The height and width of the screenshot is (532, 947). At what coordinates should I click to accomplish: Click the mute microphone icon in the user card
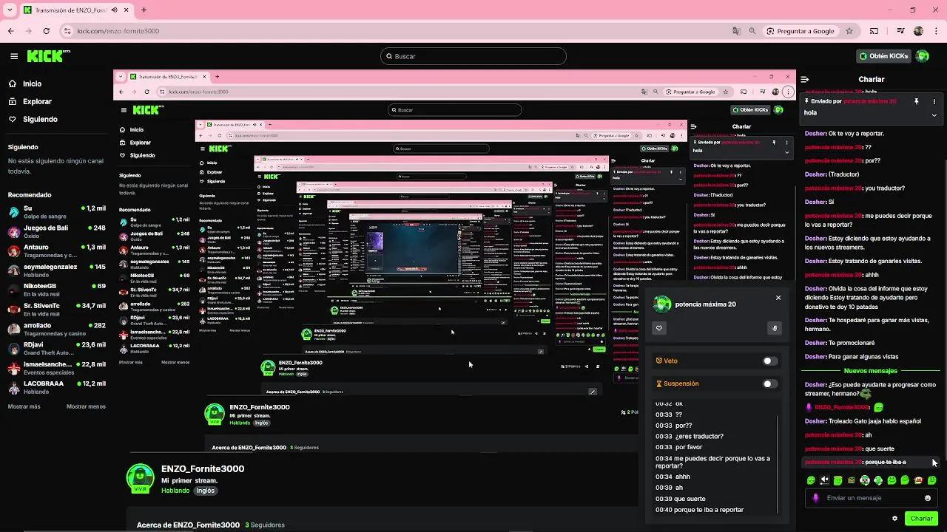[x=775, y=328]
